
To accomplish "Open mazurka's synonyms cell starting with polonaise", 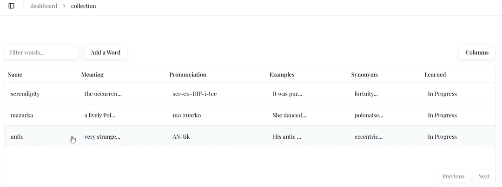I will point(369,115).
